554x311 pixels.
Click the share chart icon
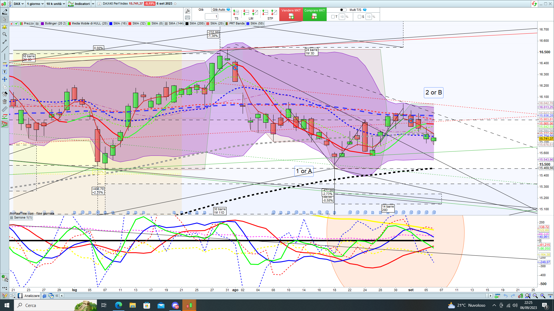[x=12, y=296]
